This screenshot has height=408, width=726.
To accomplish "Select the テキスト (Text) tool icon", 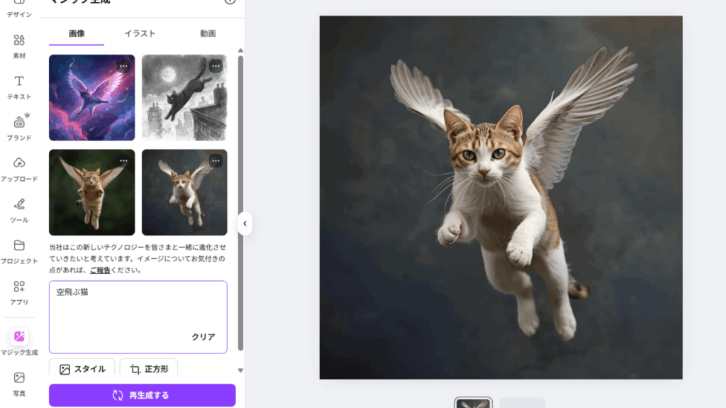I will [x=19, y=82].
